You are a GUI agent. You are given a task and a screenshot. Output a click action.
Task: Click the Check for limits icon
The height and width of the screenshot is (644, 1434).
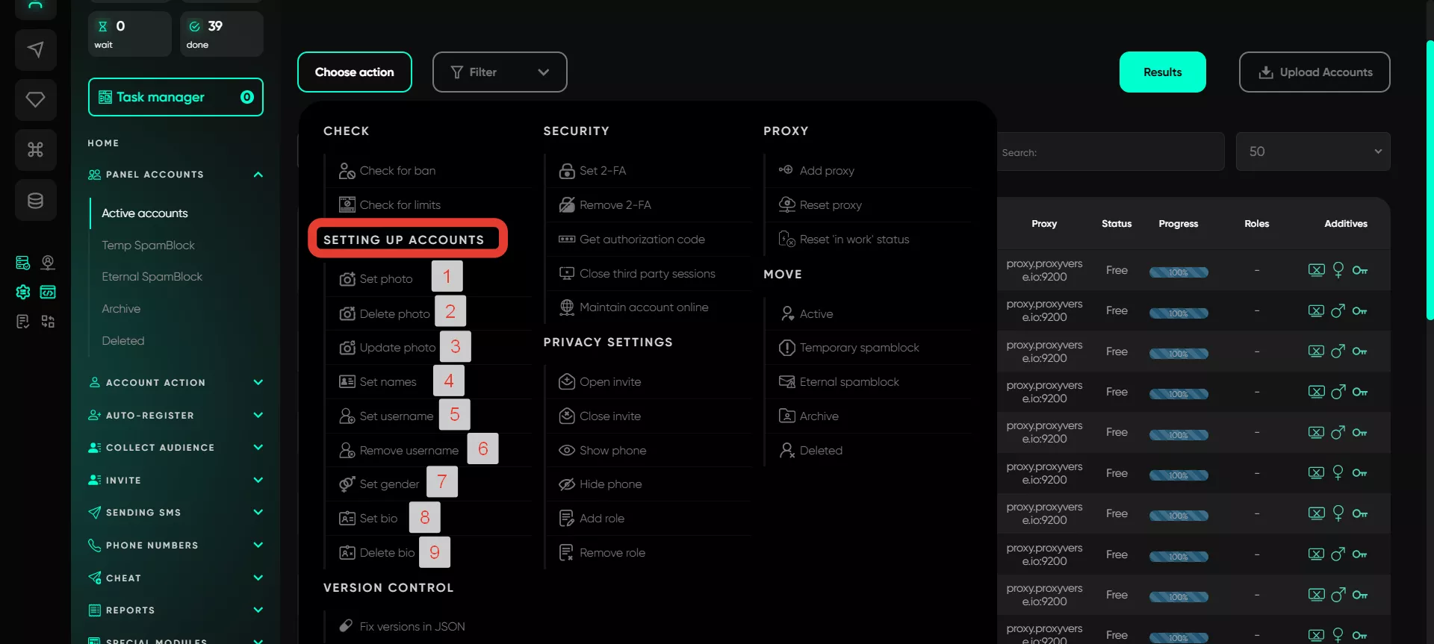coord(347,204)
